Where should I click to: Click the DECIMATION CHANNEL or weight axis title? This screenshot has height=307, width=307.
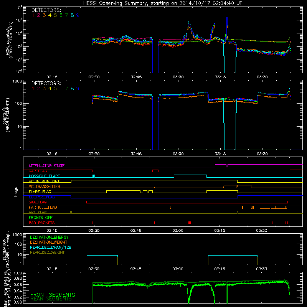pyautogui.click(x=6, y=249)
